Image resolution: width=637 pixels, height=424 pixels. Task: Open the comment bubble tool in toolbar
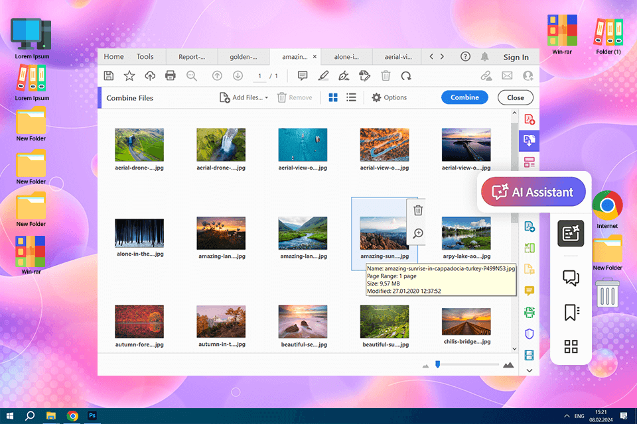pyautogui.click(x=303, y=76)
